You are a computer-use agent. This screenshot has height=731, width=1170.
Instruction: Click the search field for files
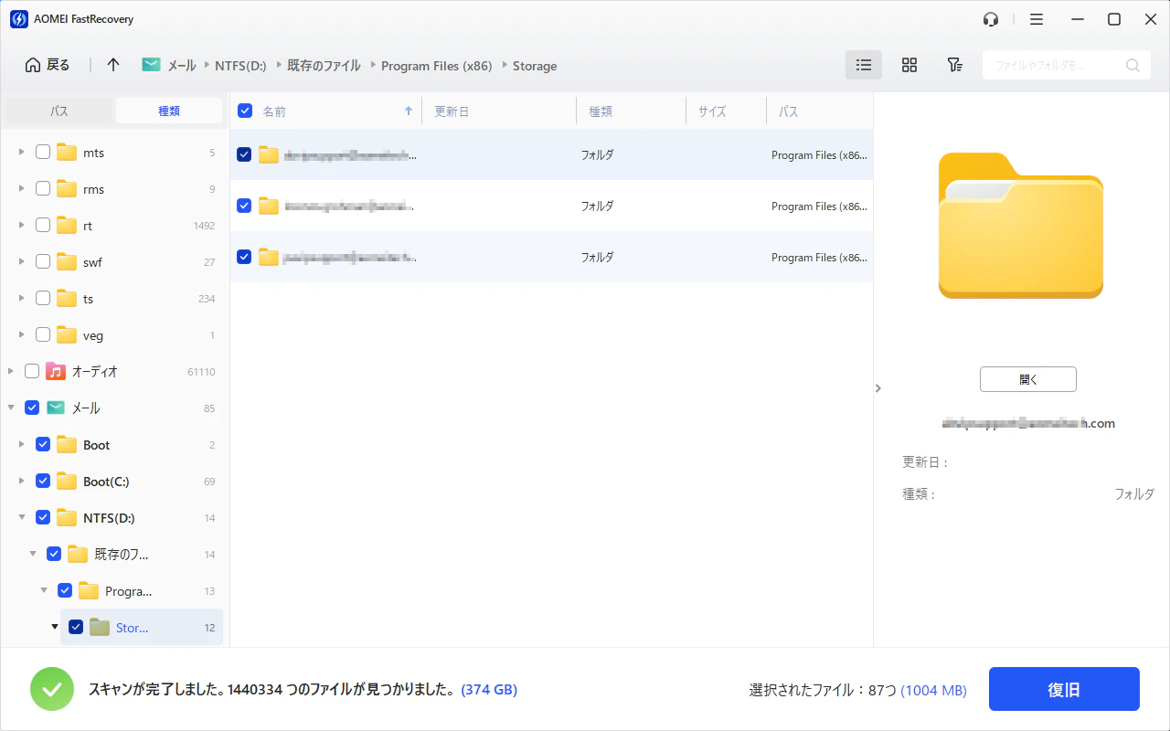coord(1066,65)
